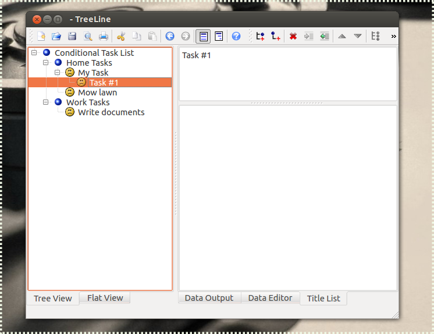The image size is (434, 334).
Task: Open the Data Output tab
Action: point(209,298)
